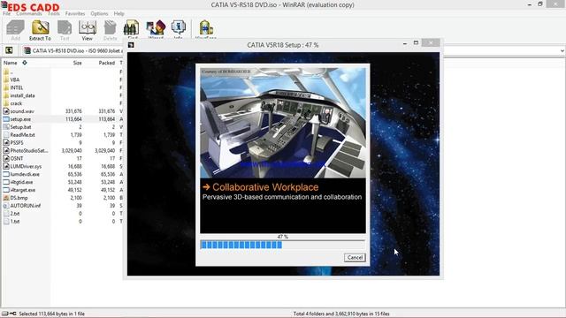
Task: Select the VBA folder icon
Action: [6, 79]
